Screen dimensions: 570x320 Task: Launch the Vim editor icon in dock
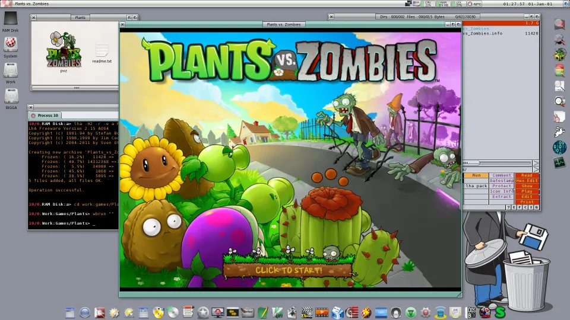277,312
